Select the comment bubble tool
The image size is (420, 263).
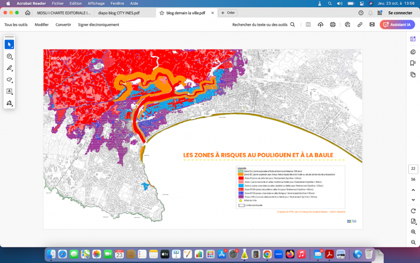pos(9,56)
